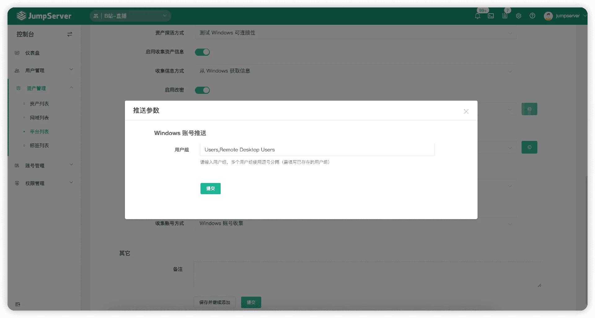Open the notifications bell icon

tap(478, 16)
